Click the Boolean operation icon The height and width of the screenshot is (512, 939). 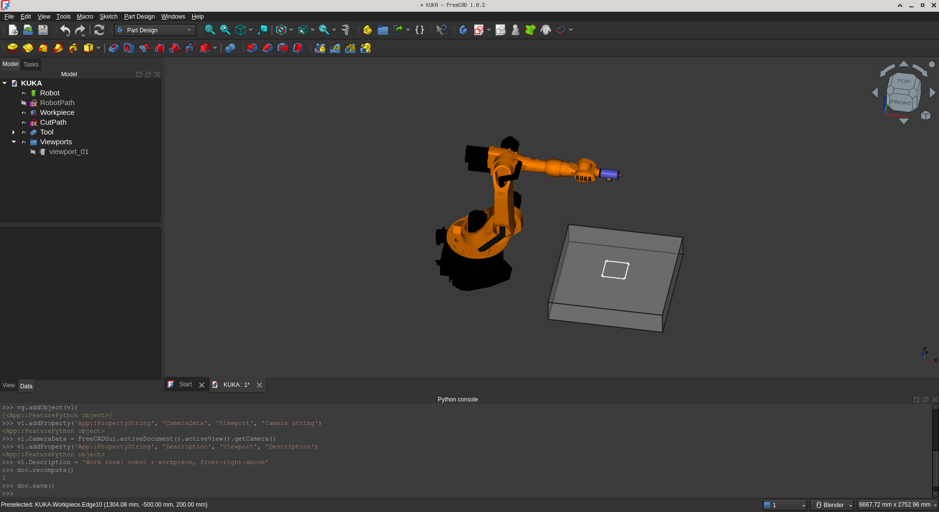pos(230,48)
